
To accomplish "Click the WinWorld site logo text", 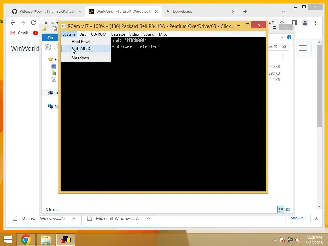I will coord(25,48).
